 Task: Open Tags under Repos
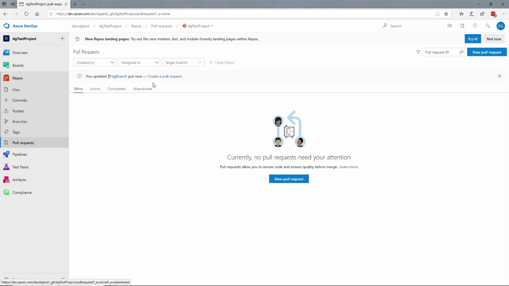tap(16, 132)
